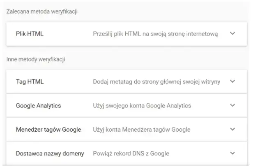Select the Tag HTML method title
The width and height of the screenshot is (253, 166).
pyautogui.click(x=30, y=82)
